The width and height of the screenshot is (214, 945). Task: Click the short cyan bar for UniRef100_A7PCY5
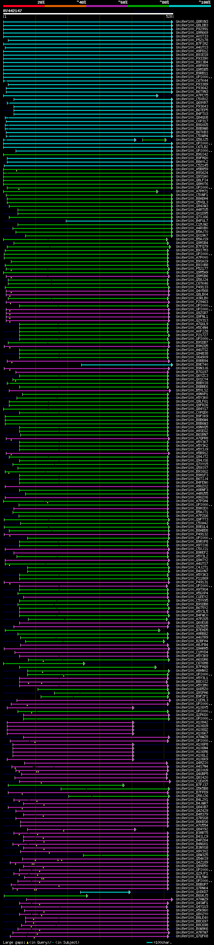81,96
